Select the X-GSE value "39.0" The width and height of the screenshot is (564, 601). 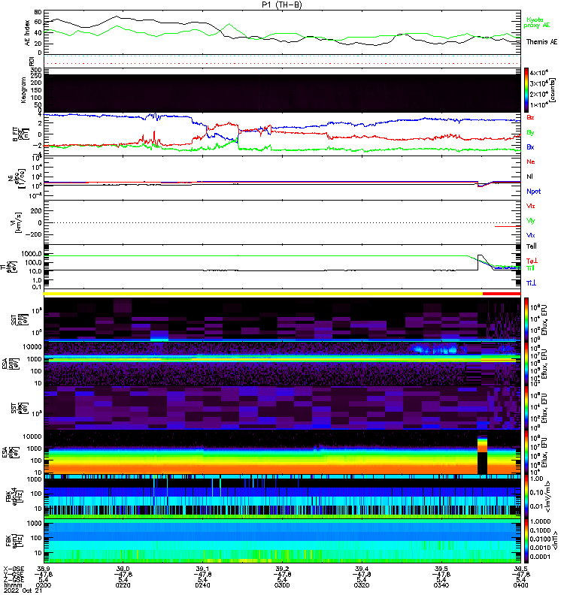click(x=123, y=569)
